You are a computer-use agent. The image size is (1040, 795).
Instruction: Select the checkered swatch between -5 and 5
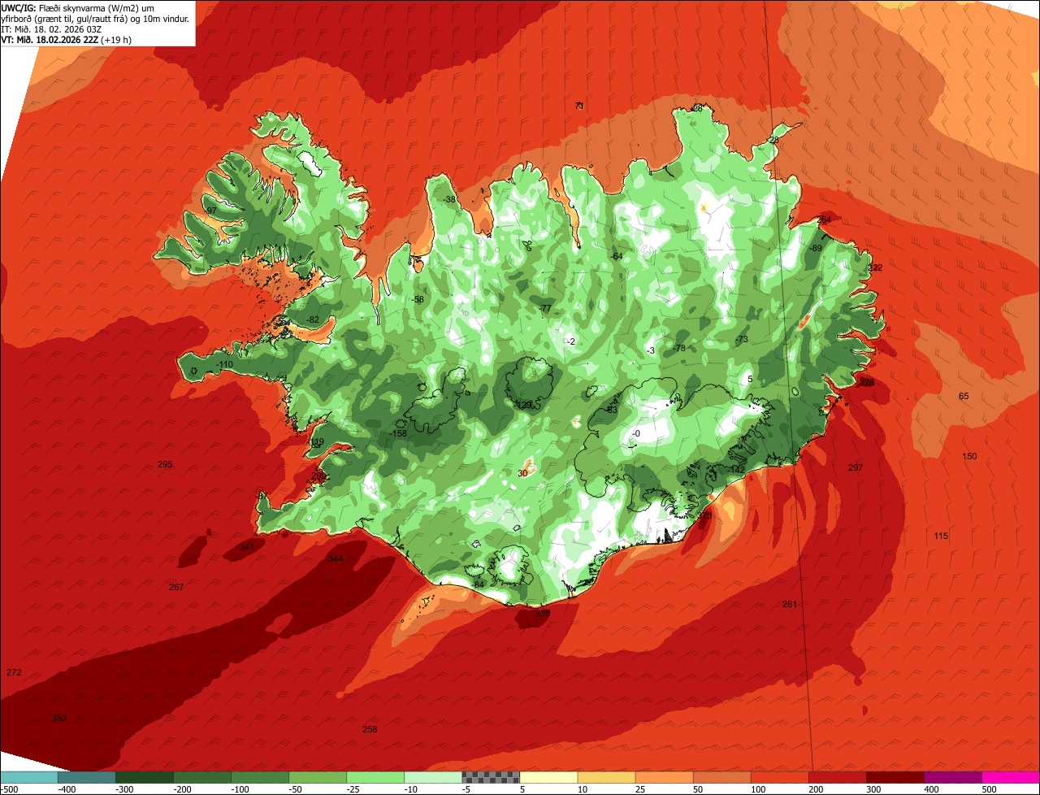[491, 777]
